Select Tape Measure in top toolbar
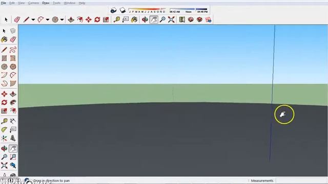This screenshot has width=328, height=184. [x=117, y=19]
